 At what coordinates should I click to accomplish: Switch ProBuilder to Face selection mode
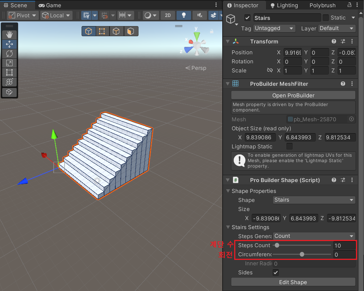(x=131, y=31)
